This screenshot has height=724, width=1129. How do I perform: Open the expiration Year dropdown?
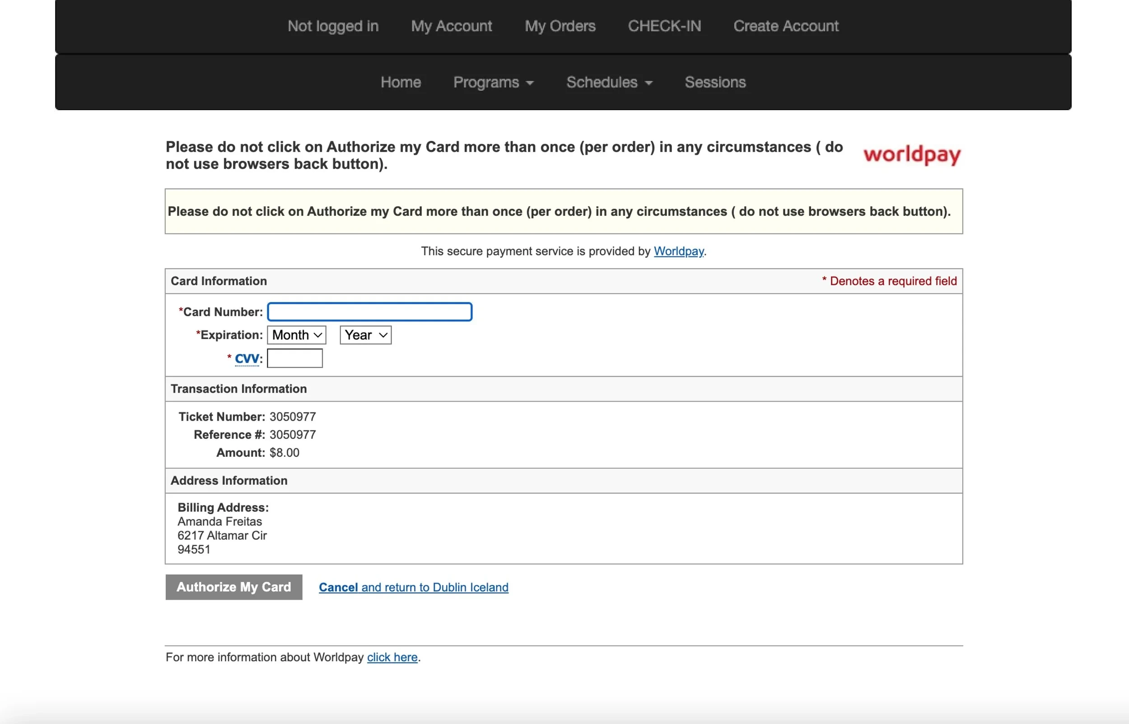click(x=365, y=335)
